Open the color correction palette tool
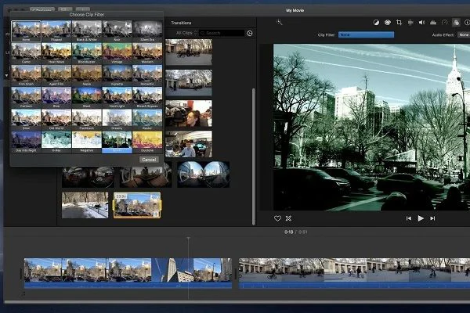This screenshot has height=313, width=470. [x=388, y=23]
